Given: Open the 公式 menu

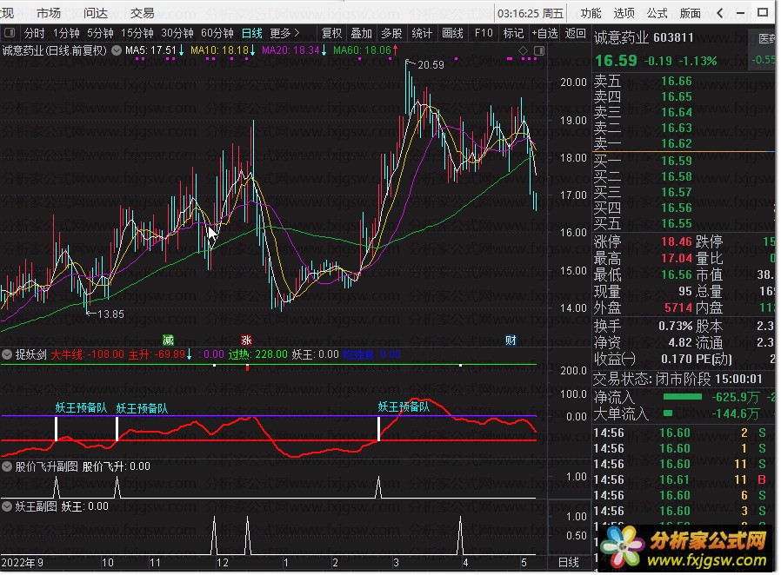Looking at the screenshot, I should pos(657,13).
